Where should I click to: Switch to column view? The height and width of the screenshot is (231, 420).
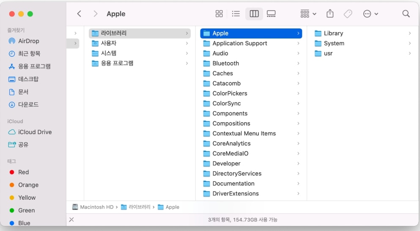[254, 14]
